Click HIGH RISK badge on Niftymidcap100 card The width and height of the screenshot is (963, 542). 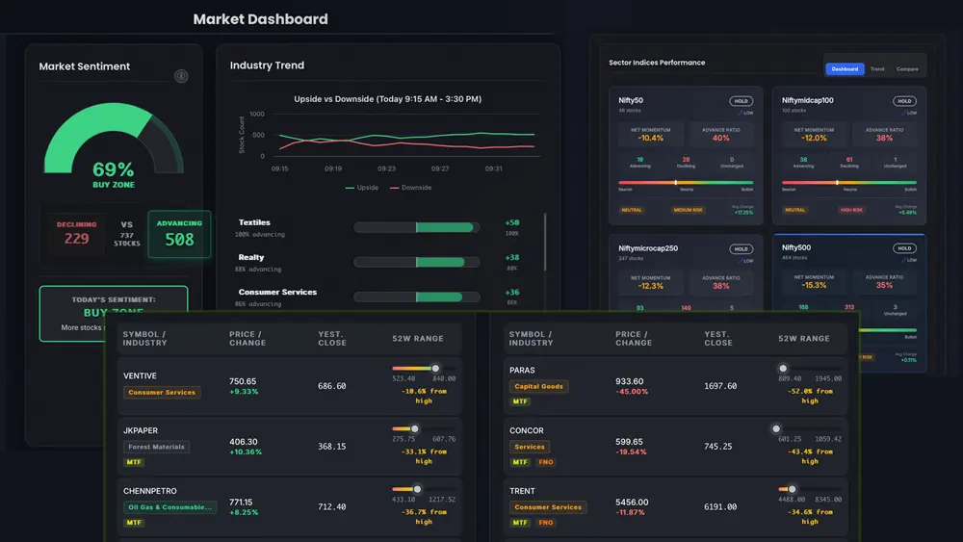851,210
